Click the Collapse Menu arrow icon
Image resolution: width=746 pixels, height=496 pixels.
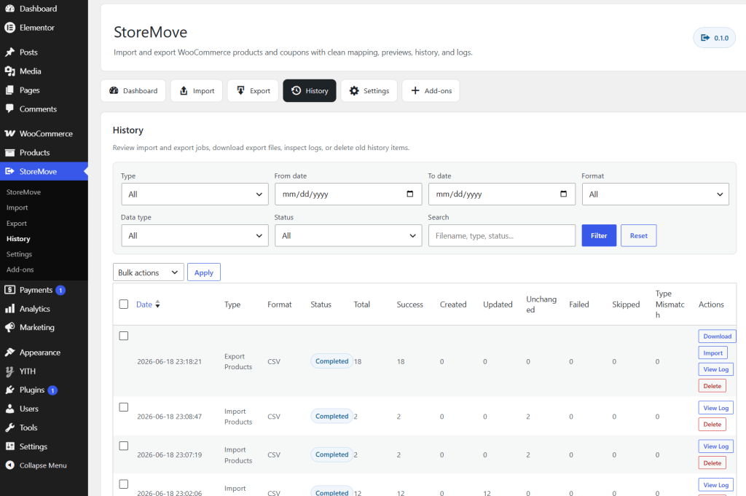tap(9, 465)
